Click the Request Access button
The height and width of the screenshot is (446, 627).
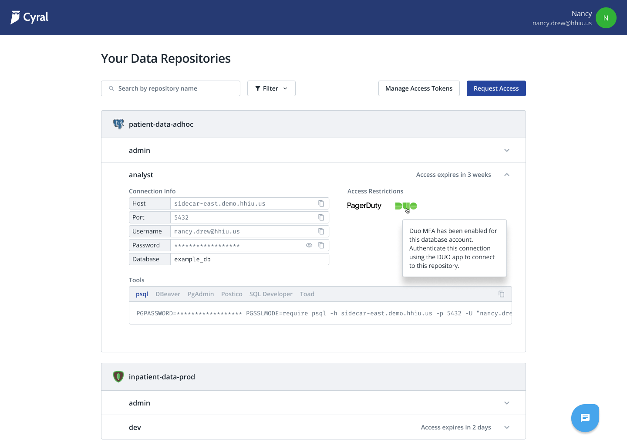click(x=496, y=88)
